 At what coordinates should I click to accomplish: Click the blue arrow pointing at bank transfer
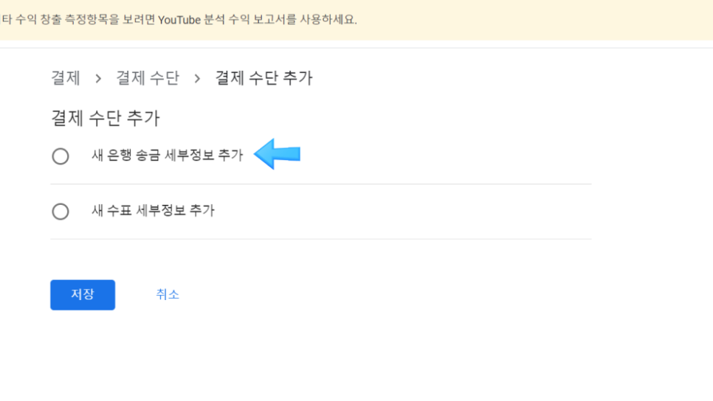pyautogui.click(x=277, y=154)
